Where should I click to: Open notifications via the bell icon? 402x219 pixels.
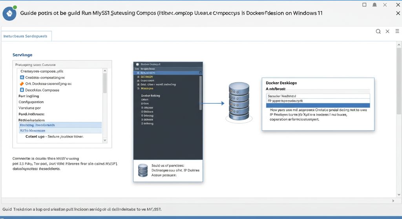point(375,5)
